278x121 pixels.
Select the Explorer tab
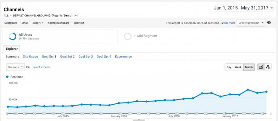click(11, 49)
